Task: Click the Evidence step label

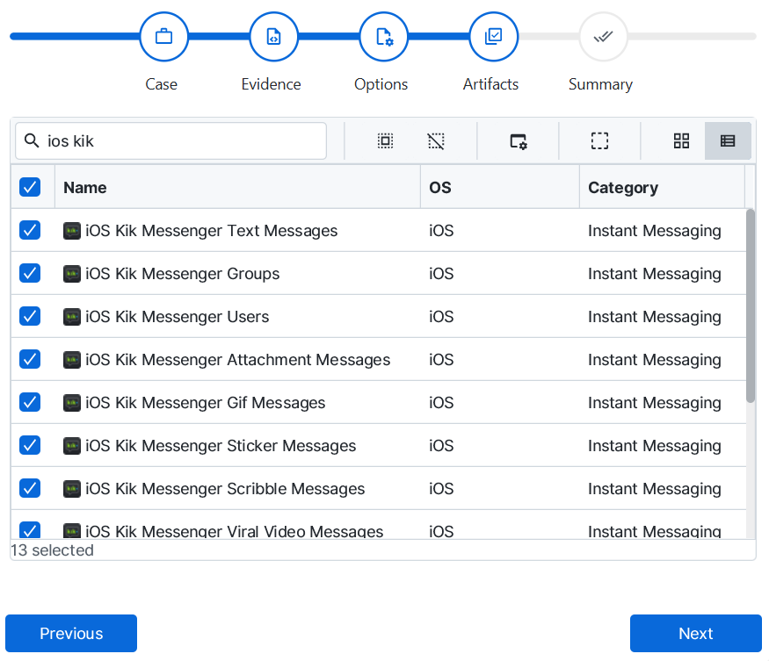Action: click(x=272, y=84)
